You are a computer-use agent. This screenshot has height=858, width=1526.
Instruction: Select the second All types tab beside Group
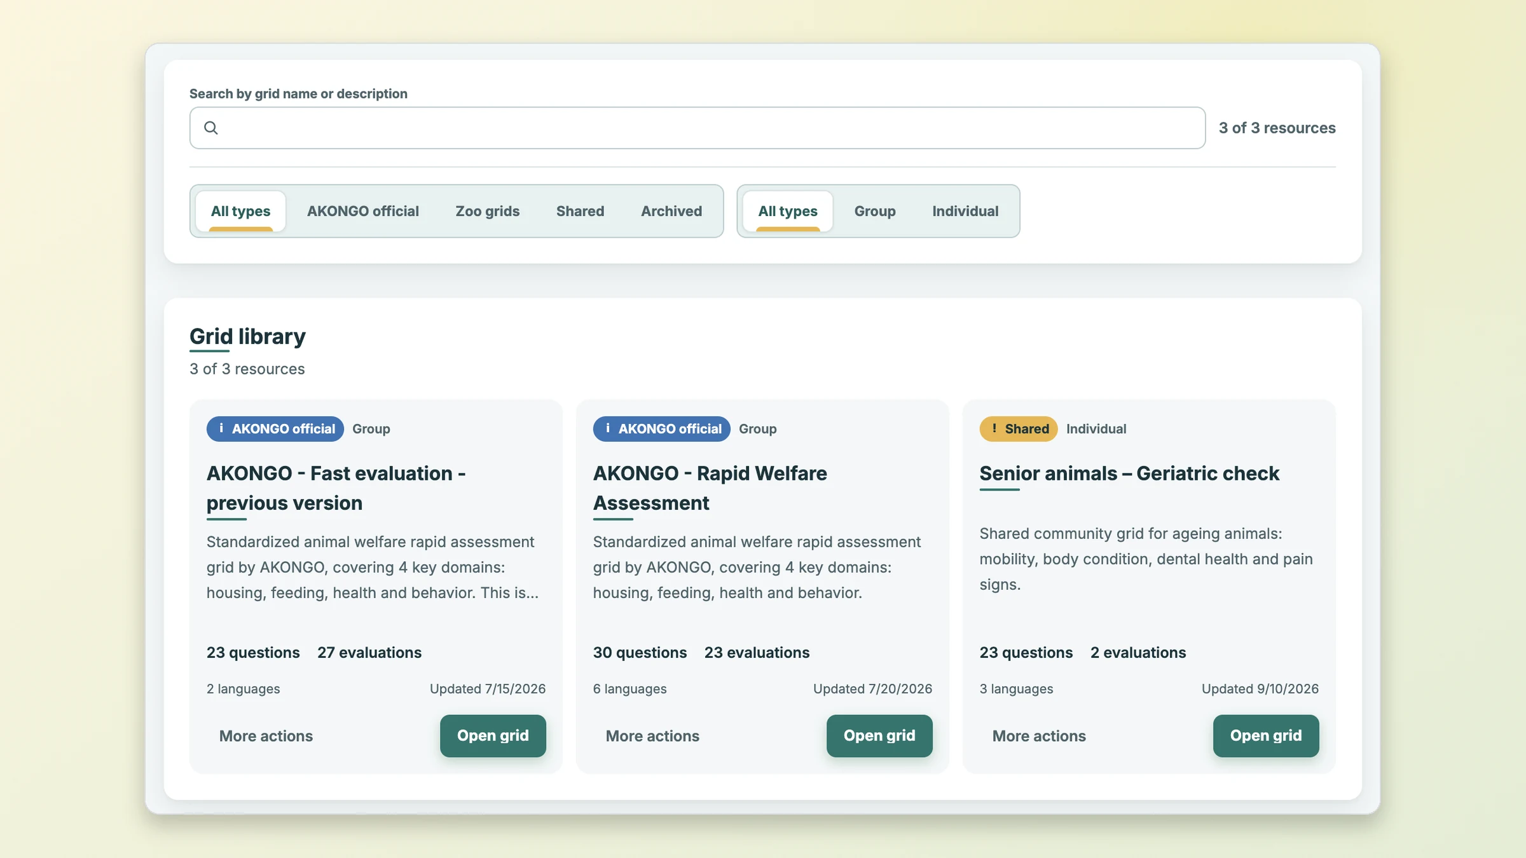click(787, 211)
